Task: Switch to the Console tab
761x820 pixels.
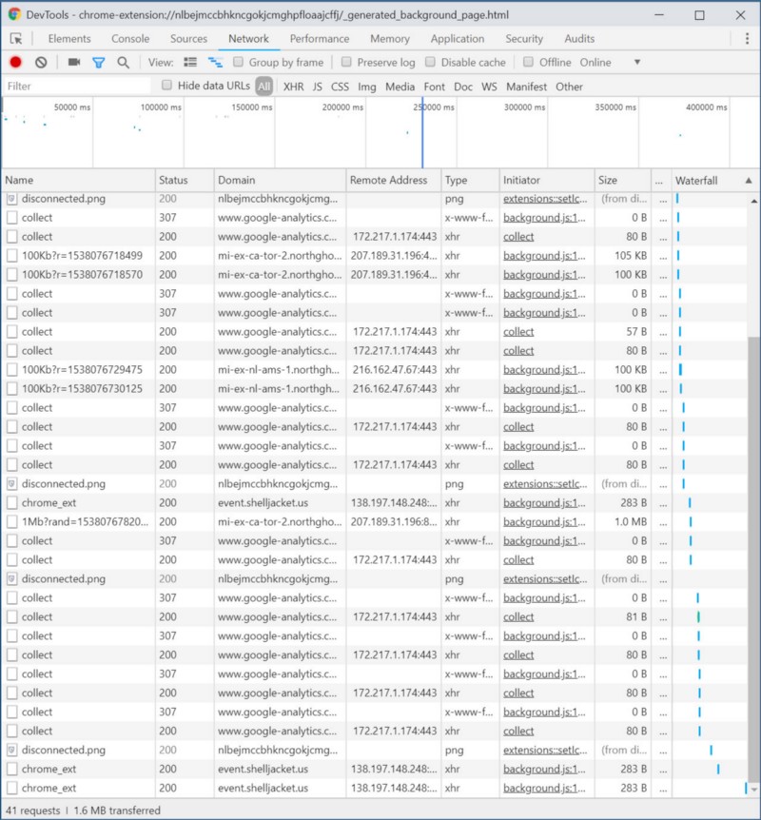Action: point(130,39)
